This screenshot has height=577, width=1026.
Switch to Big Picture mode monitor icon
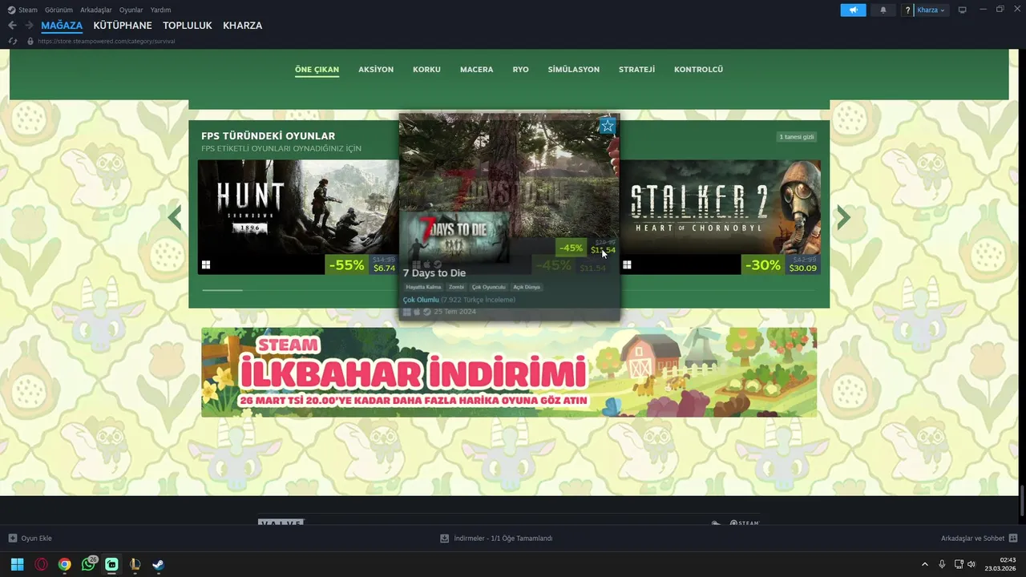963,10
